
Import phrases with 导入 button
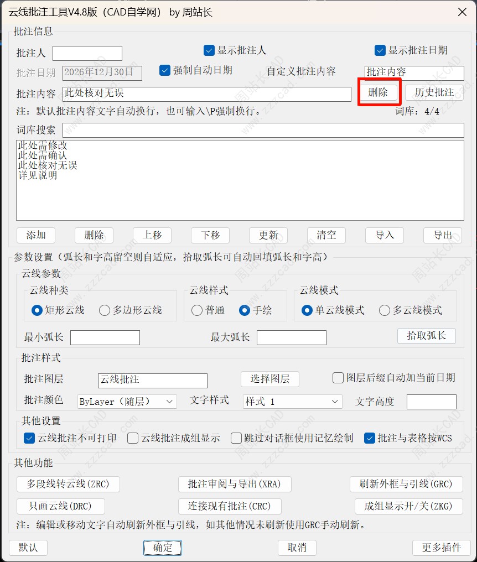click(x=385, y=235)
